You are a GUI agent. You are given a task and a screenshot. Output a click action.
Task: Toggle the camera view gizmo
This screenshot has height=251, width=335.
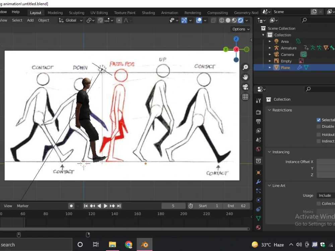point(245,87)
